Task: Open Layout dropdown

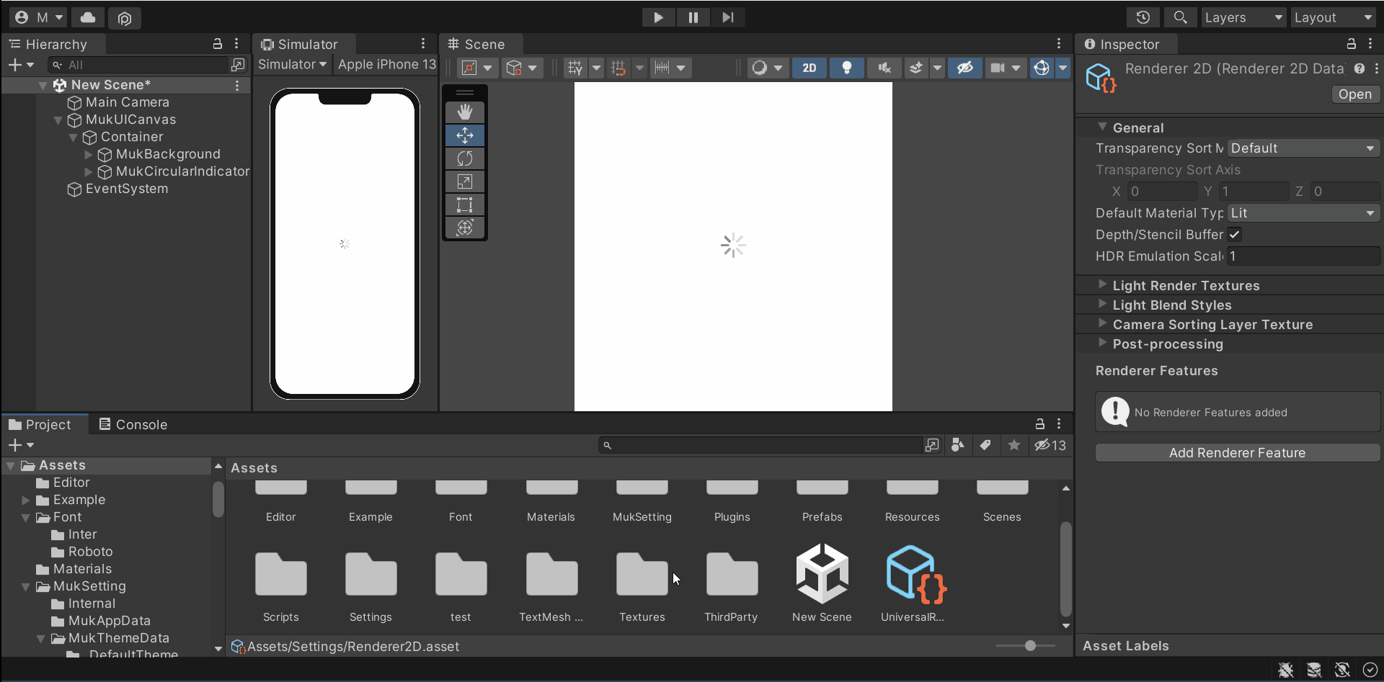Action: [x=1333, y=17]
